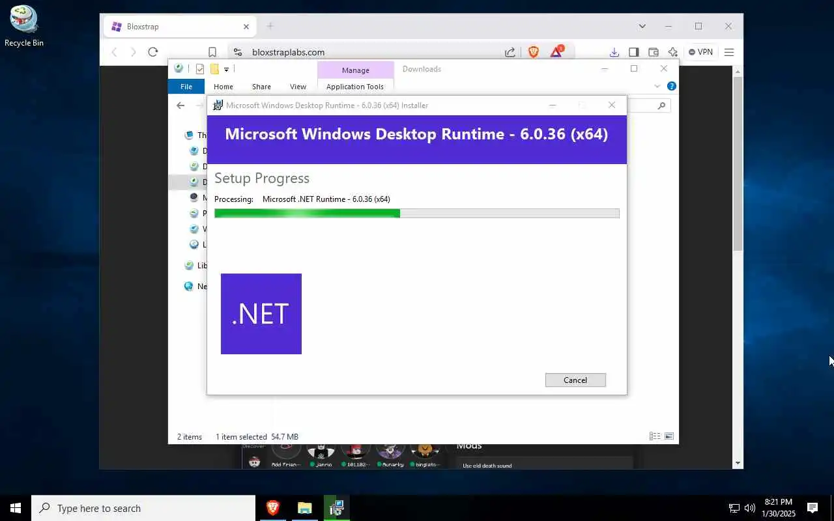Open a new browser tab
Image resolution: width=834 pixels, height=521 pixels.
point(270,26)
